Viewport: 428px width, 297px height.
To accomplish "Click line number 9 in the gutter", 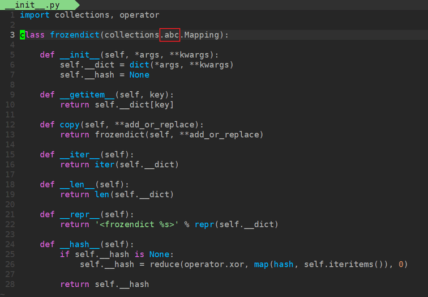I will (12, 95).
